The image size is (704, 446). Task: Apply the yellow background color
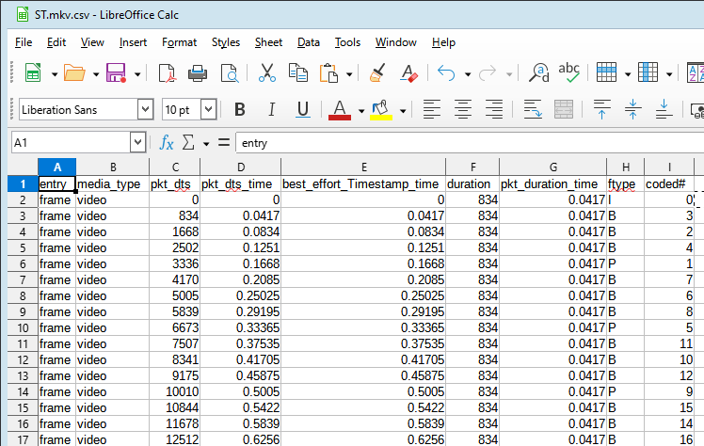coord(381,110)
